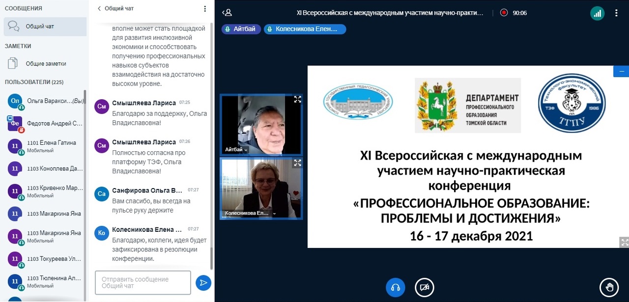Click the connection status signal icon

coord(597,13)
